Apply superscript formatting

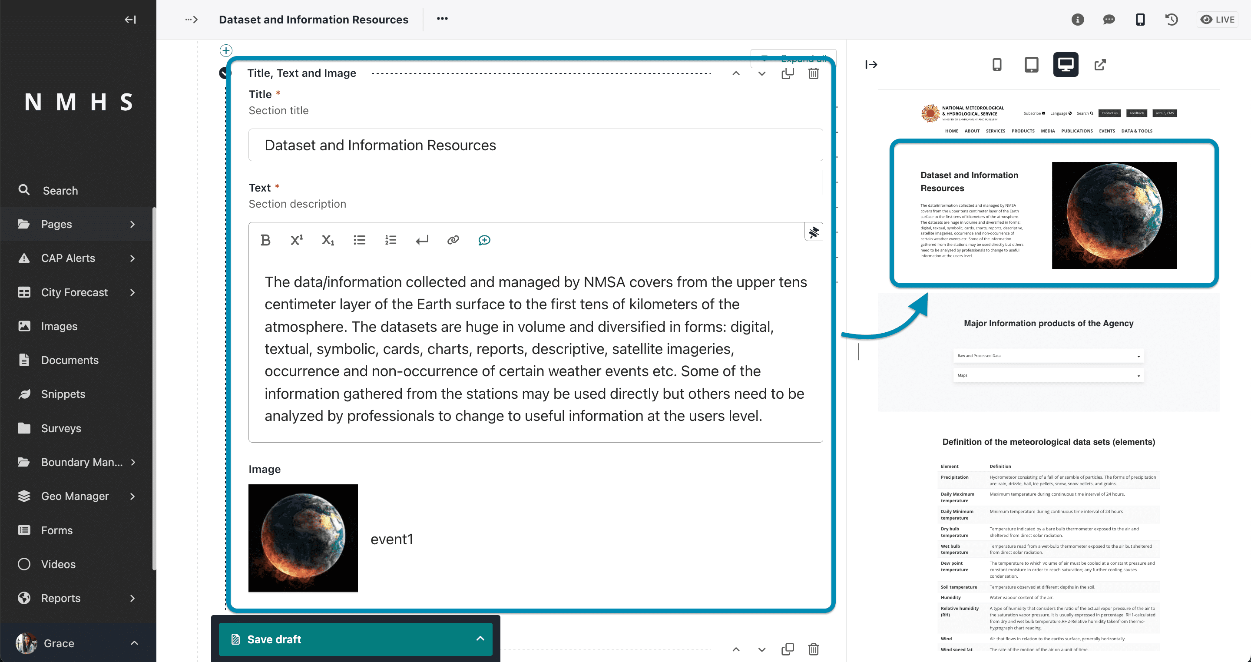pos(296,240)
